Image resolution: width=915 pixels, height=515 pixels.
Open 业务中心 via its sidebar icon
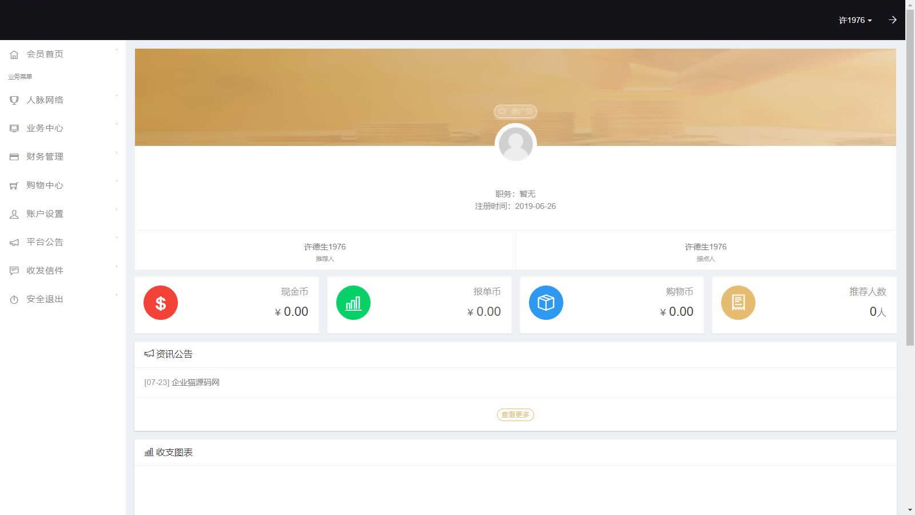coord(14,128)
